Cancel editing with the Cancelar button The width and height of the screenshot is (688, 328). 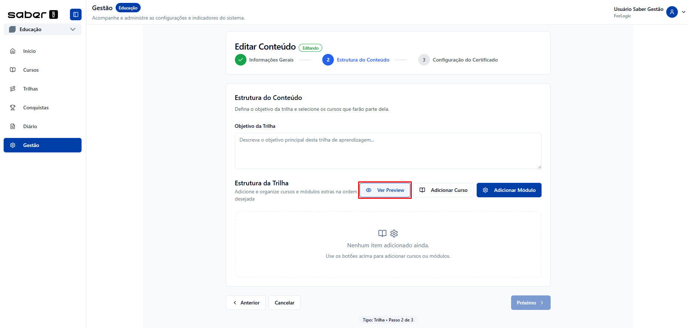pos(285,303)
